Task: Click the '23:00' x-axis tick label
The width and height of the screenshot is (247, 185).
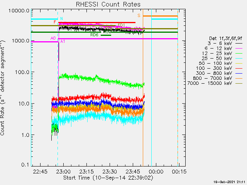Action: (x=63, y=172)
